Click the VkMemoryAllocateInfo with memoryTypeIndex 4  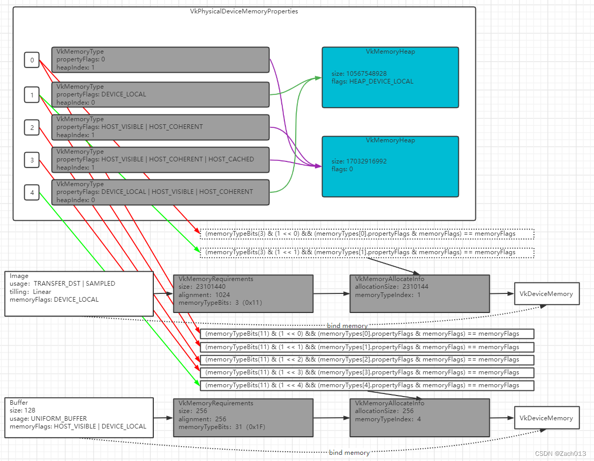click(420, 418)
